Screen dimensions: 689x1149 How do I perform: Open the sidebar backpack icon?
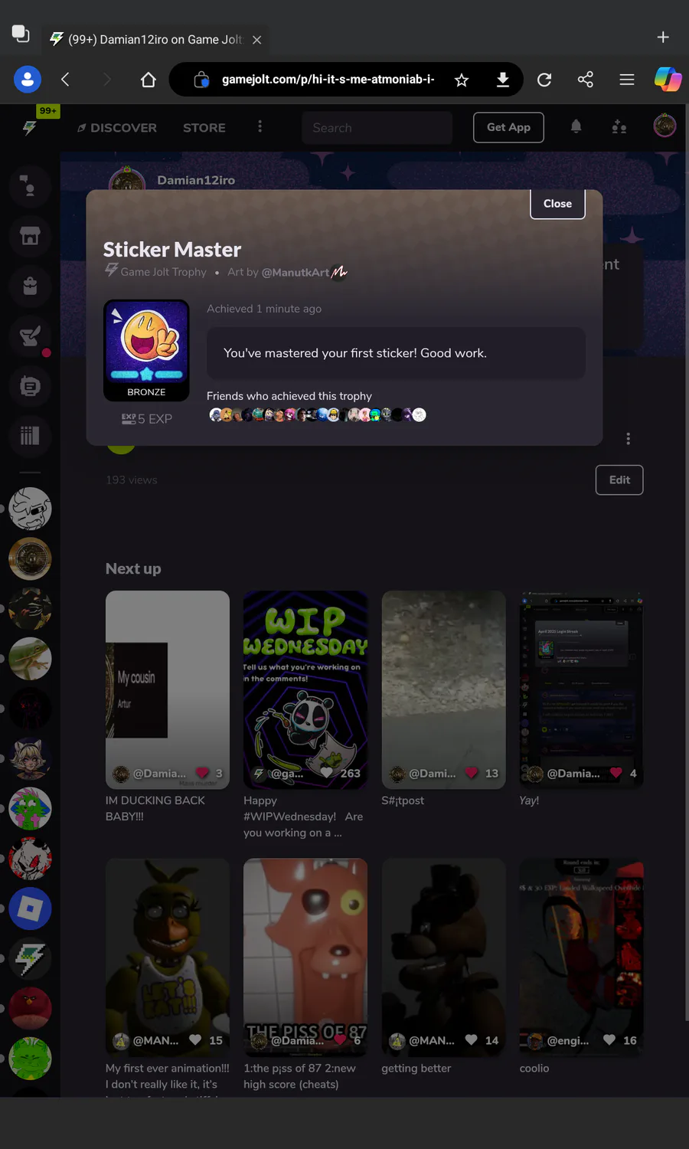click(x=30, y=286)
